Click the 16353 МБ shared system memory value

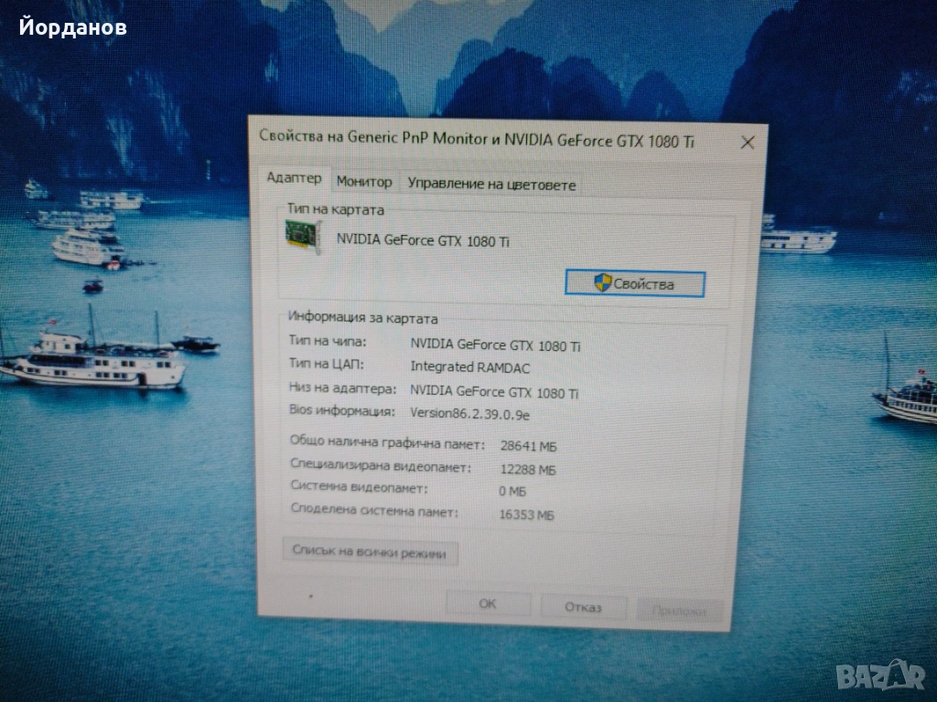(527, 516)
